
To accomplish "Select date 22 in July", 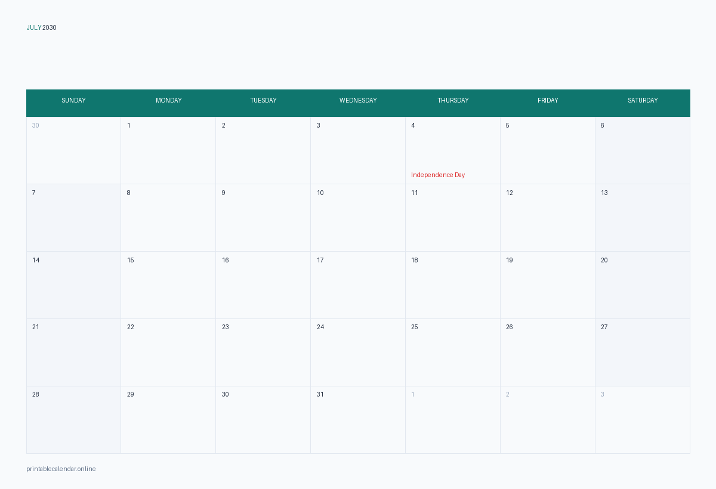I will [168, 352].
